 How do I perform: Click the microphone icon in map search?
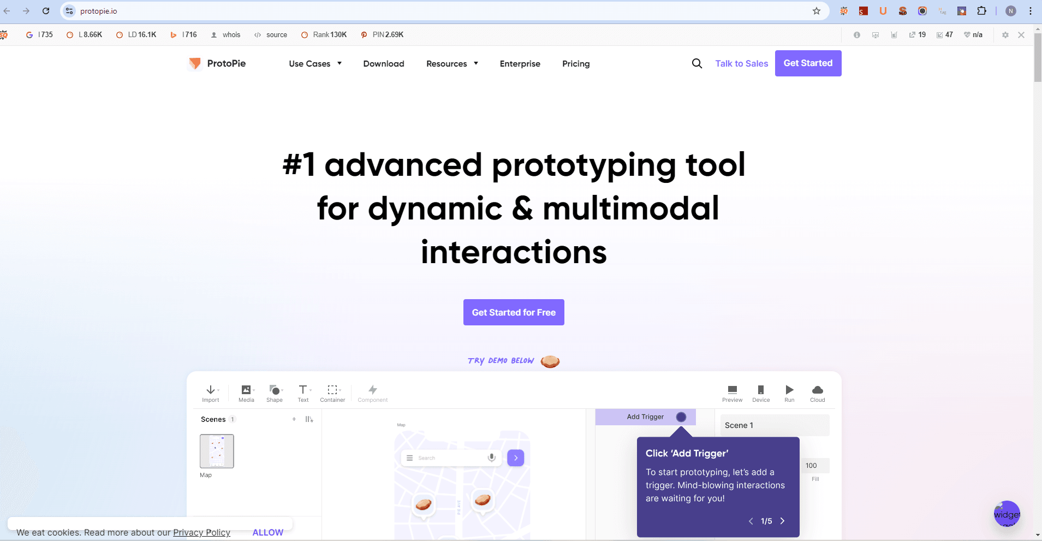(492, 457)
